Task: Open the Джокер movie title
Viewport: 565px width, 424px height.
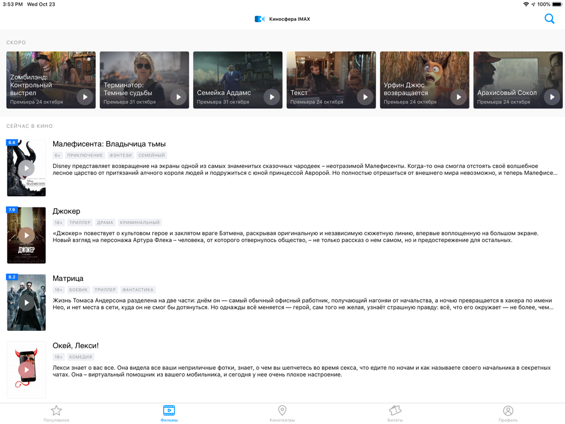Action: (x=66, y=211)
